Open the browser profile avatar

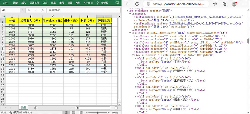tap(234, 4)
